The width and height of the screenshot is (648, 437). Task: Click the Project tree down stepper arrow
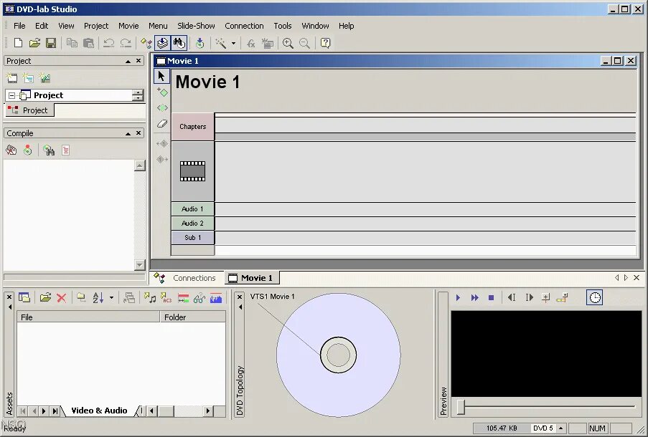pos(138,98)
